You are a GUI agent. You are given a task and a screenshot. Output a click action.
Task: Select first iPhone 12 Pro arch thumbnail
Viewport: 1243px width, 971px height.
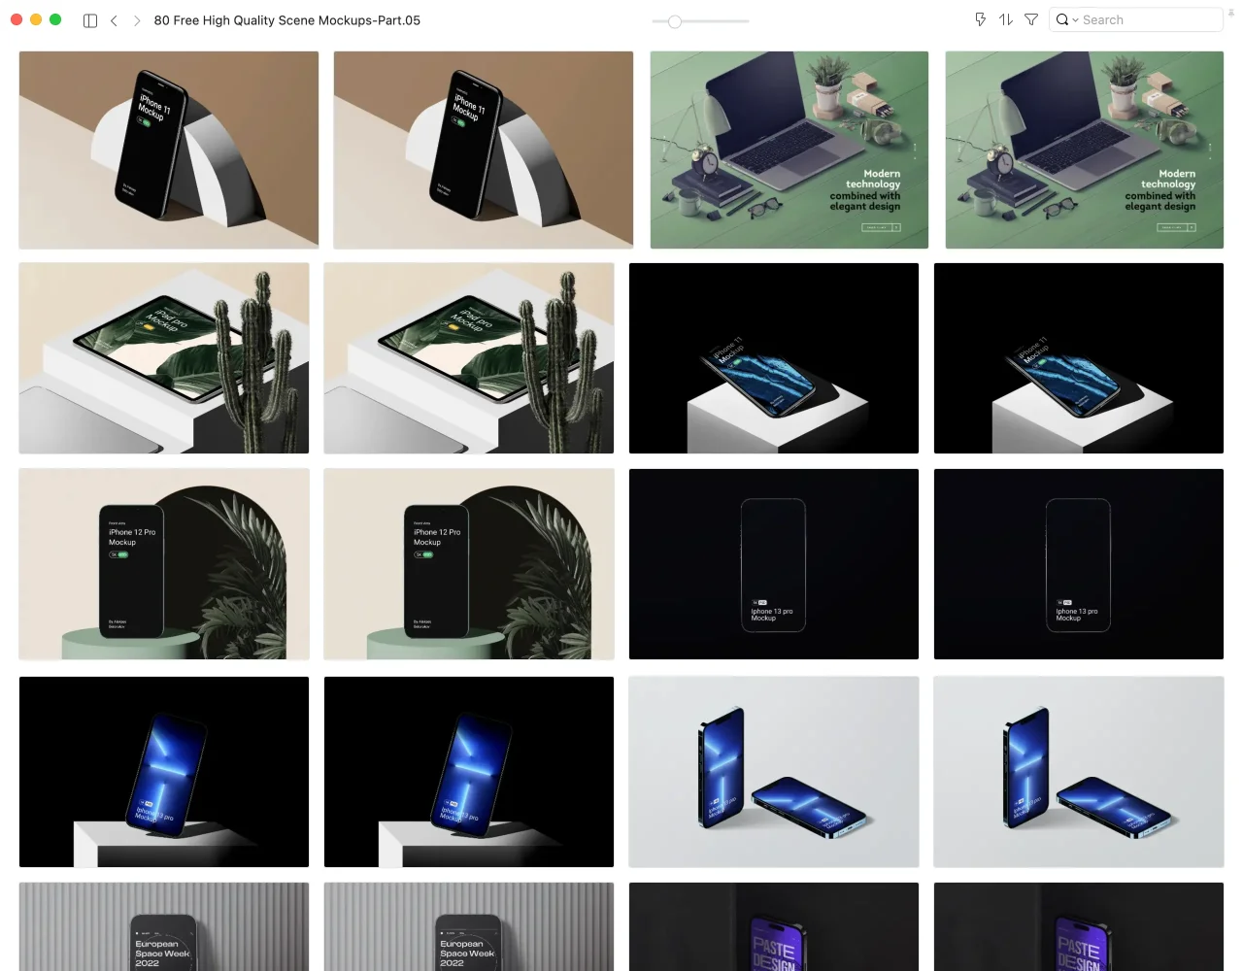coord(164,564)
